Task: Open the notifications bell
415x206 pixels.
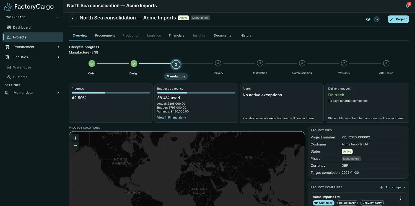Action: [407, 6]
